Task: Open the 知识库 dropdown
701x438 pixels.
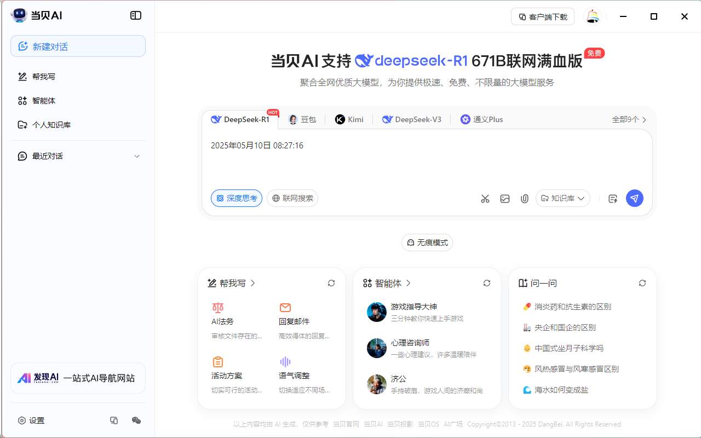Action: (563, 198)
